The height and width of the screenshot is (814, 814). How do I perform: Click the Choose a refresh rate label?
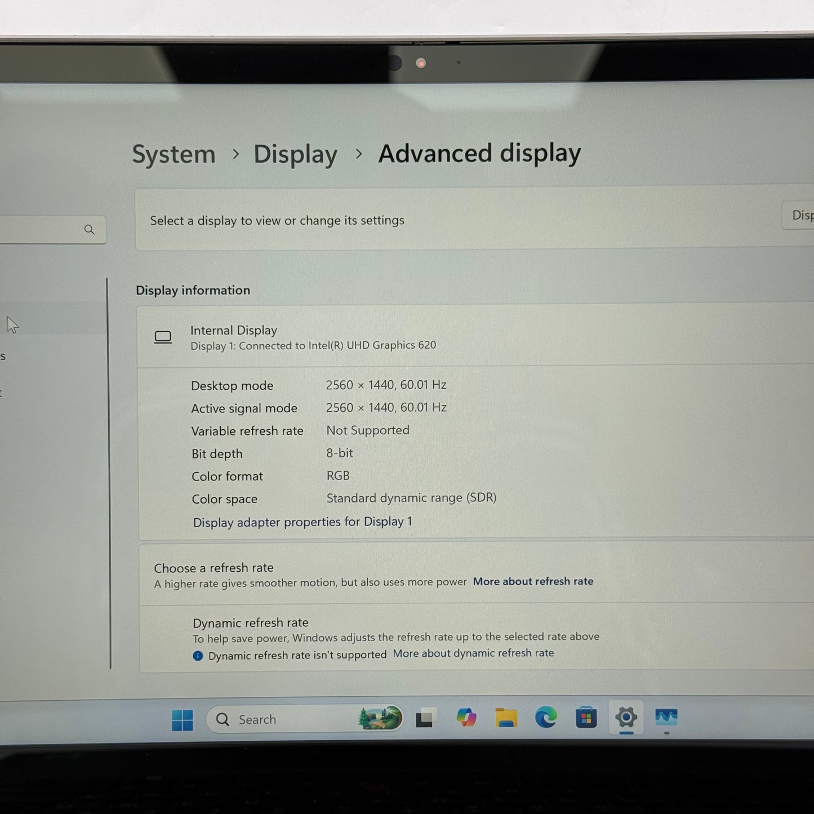coord(213,568)
